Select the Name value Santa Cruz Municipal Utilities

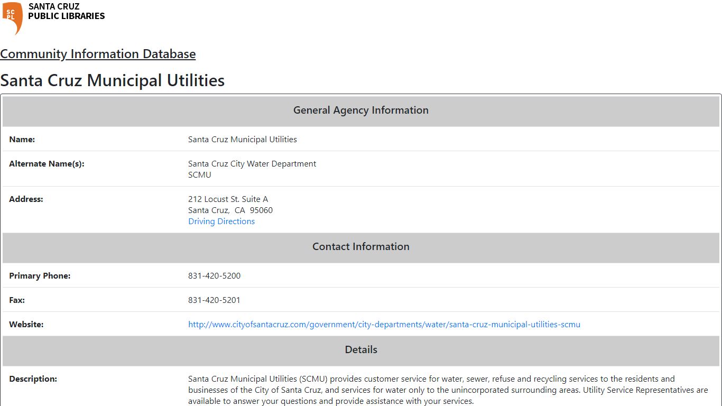point(243,140)
